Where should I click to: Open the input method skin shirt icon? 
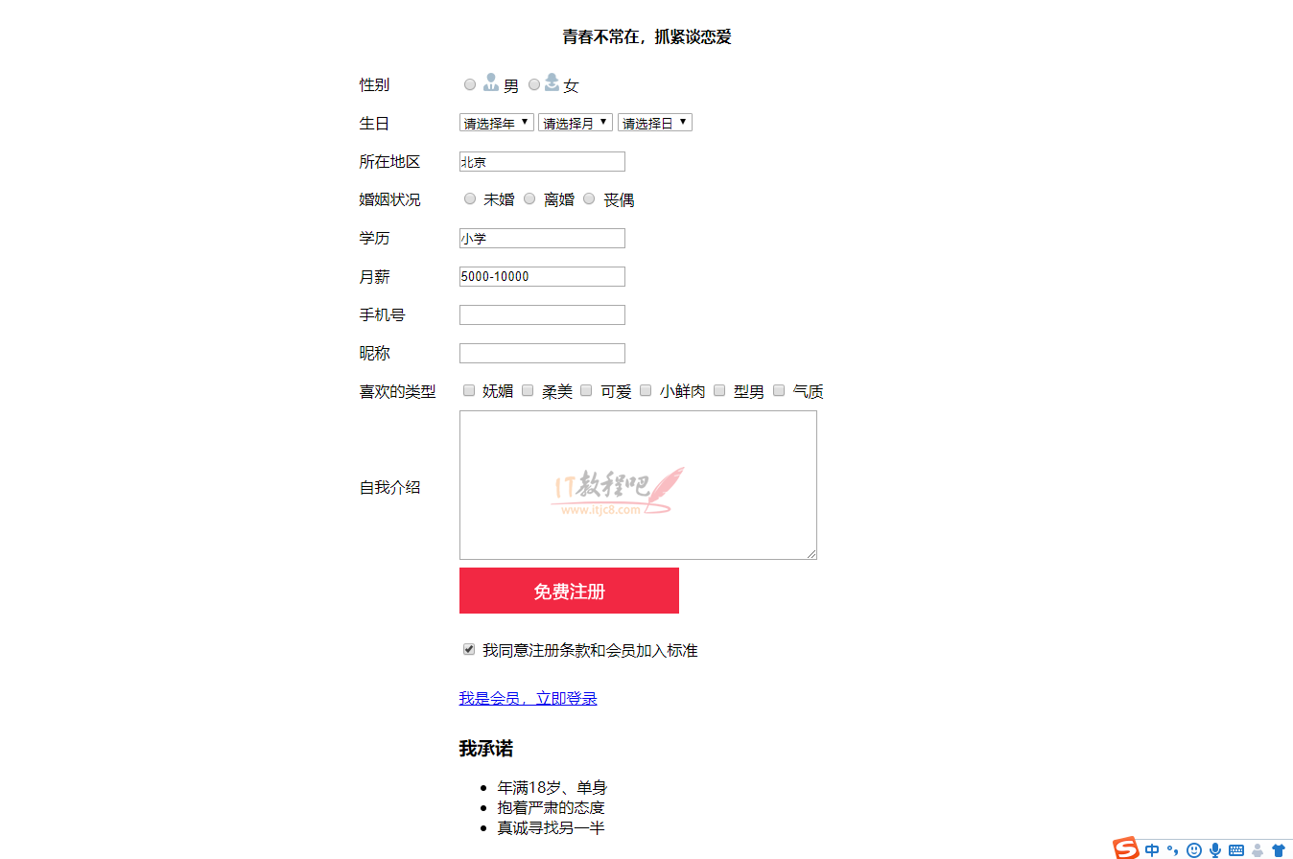(x=1278, y=849)
